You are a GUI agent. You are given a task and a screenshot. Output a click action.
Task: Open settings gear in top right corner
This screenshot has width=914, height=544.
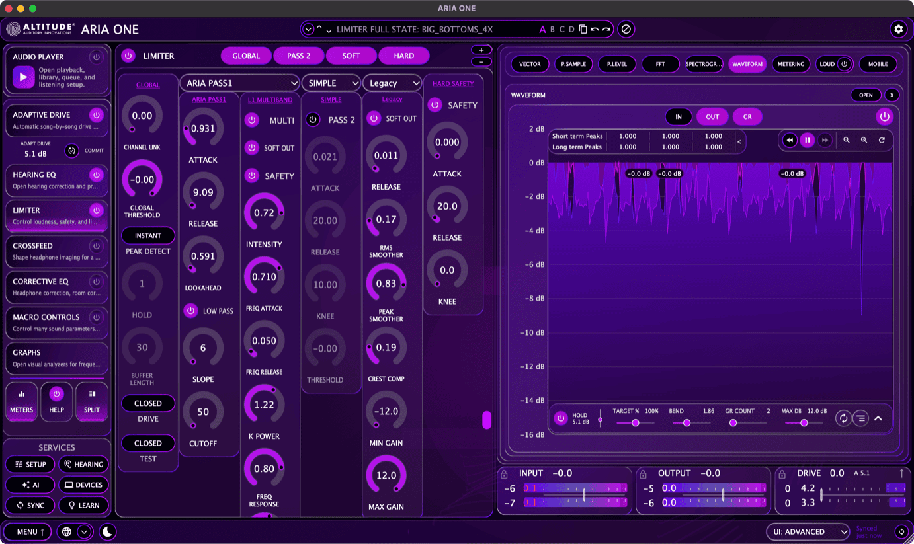coord(898,29)
